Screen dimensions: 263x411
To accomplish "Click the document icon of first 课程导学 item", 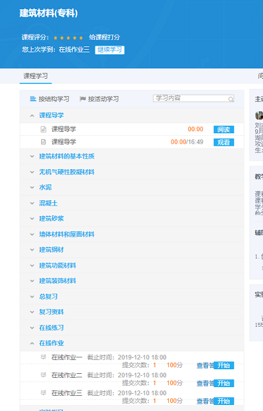I will click(x=44, y=129).
